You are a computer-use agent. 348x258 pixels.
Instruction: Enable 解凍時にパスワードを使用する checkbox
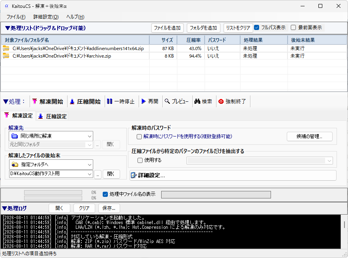(139, 136)
